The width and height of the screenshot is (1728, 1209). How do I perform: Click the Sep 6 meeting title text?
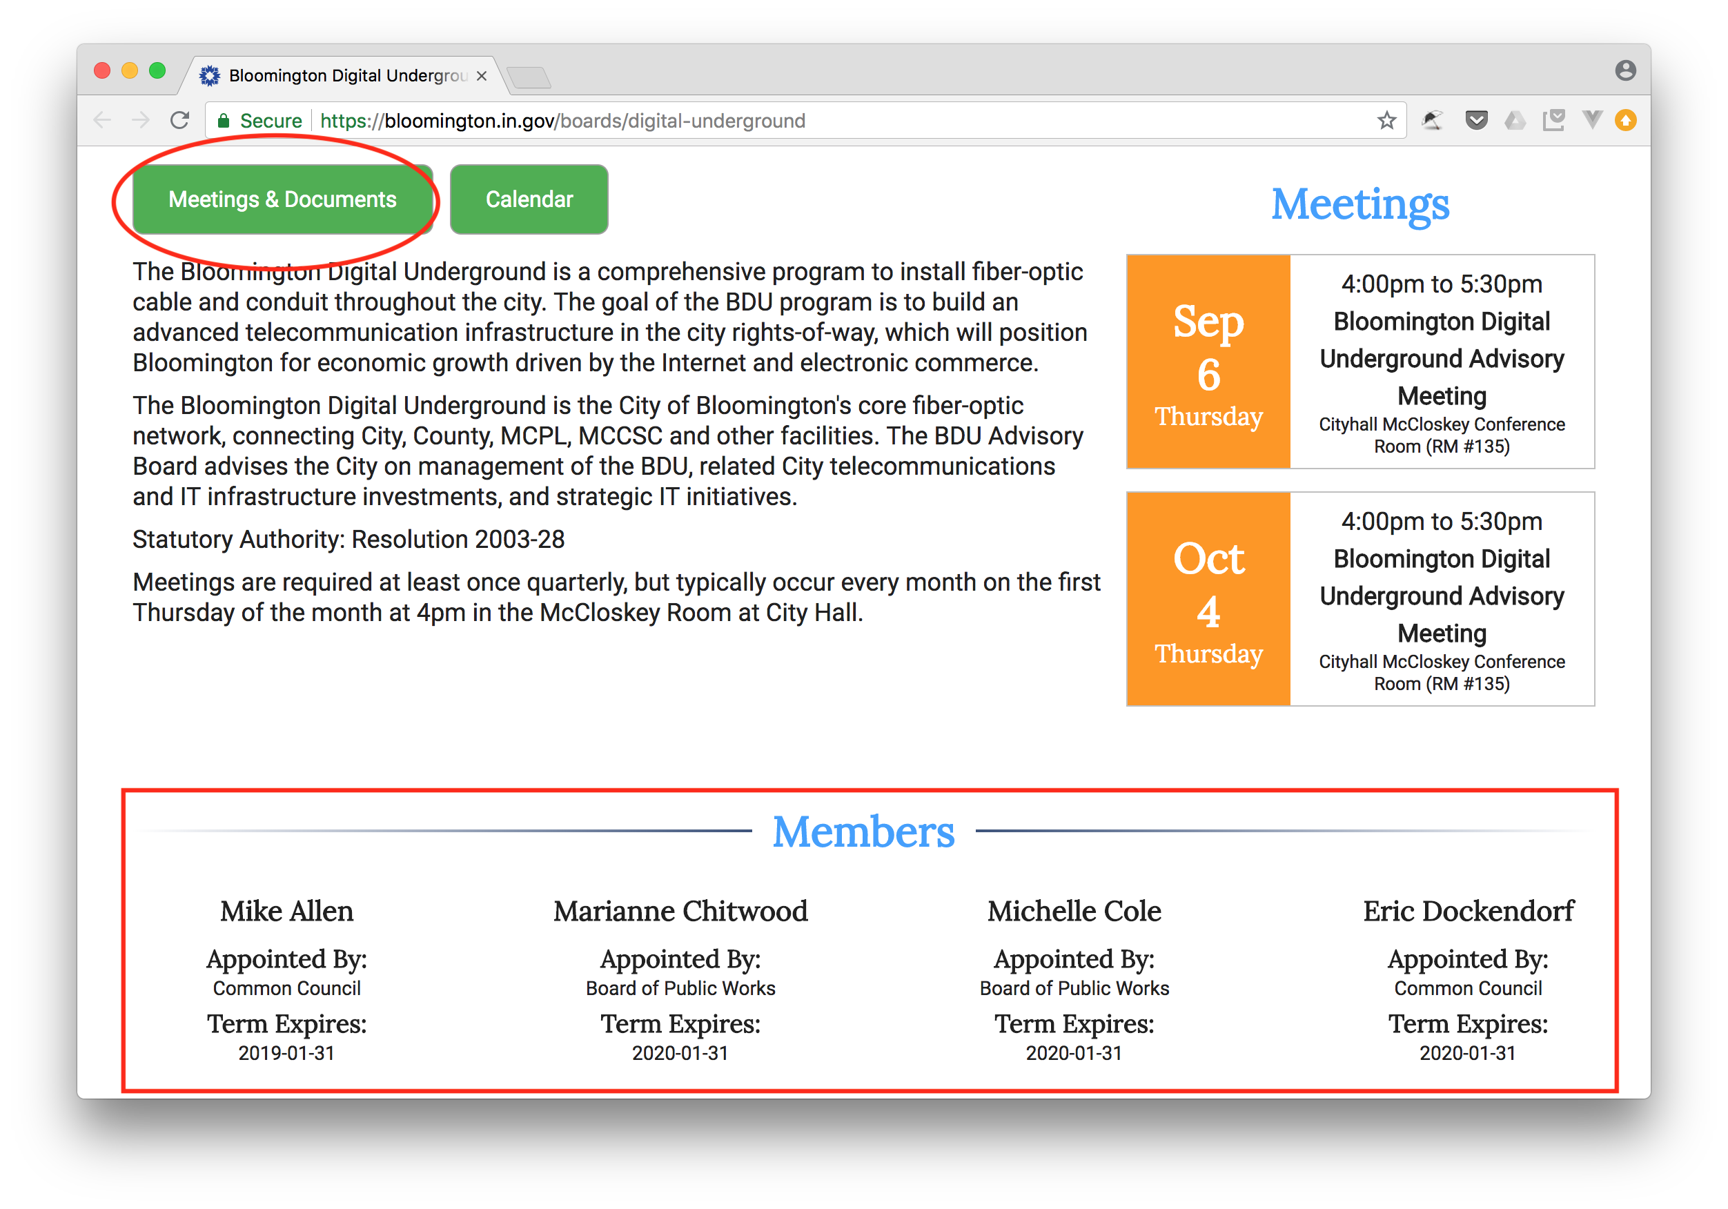pos(1441,358)
